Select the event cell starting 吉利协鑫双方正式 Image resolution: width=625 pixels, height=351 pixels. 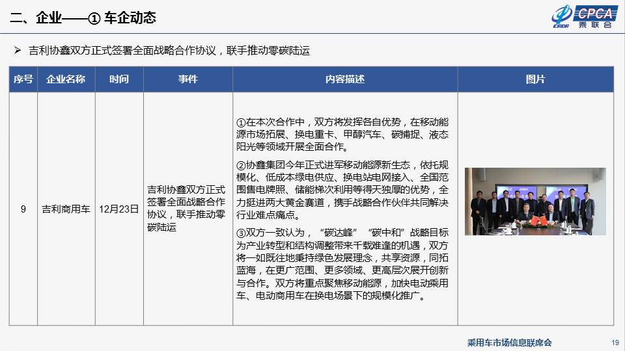point(187,208)
